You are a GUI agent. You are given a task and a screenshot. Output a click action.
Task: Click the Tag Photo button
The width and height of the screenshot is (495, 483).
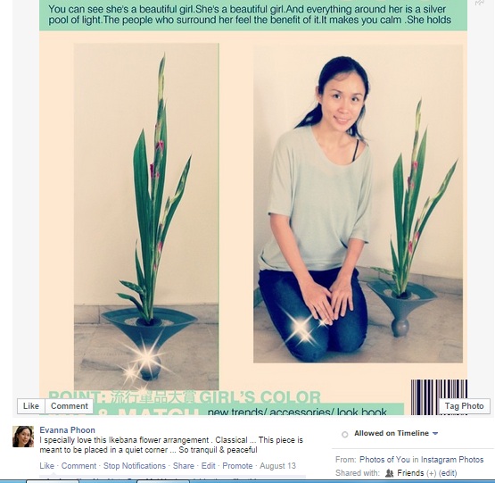pyautogui.click(x=464, y=406)
